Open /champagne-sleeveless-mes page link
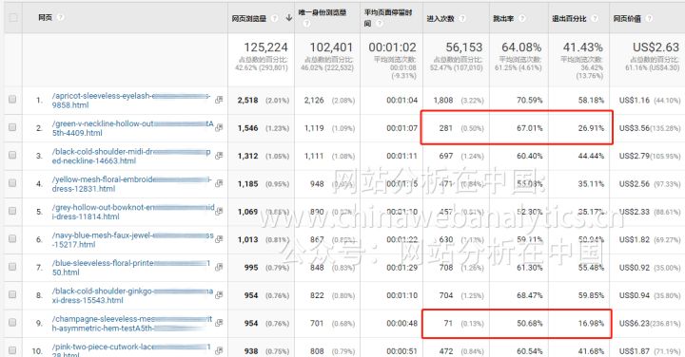This screenshot has width=685, height=357. [x=132, y=324]
